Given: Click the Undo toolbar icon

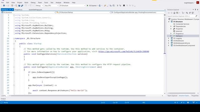Looking at the screenshot, I should click(26, 6).
